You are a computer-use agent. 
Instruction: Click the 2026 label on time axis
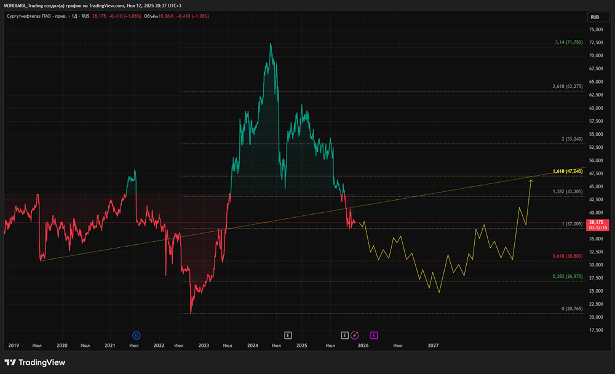point(363,345)
